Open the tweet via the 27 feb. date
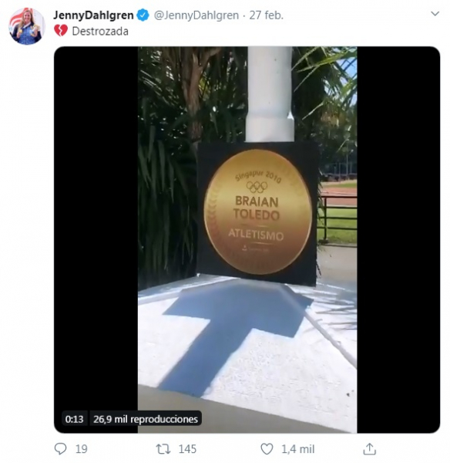 click(267, 15)
